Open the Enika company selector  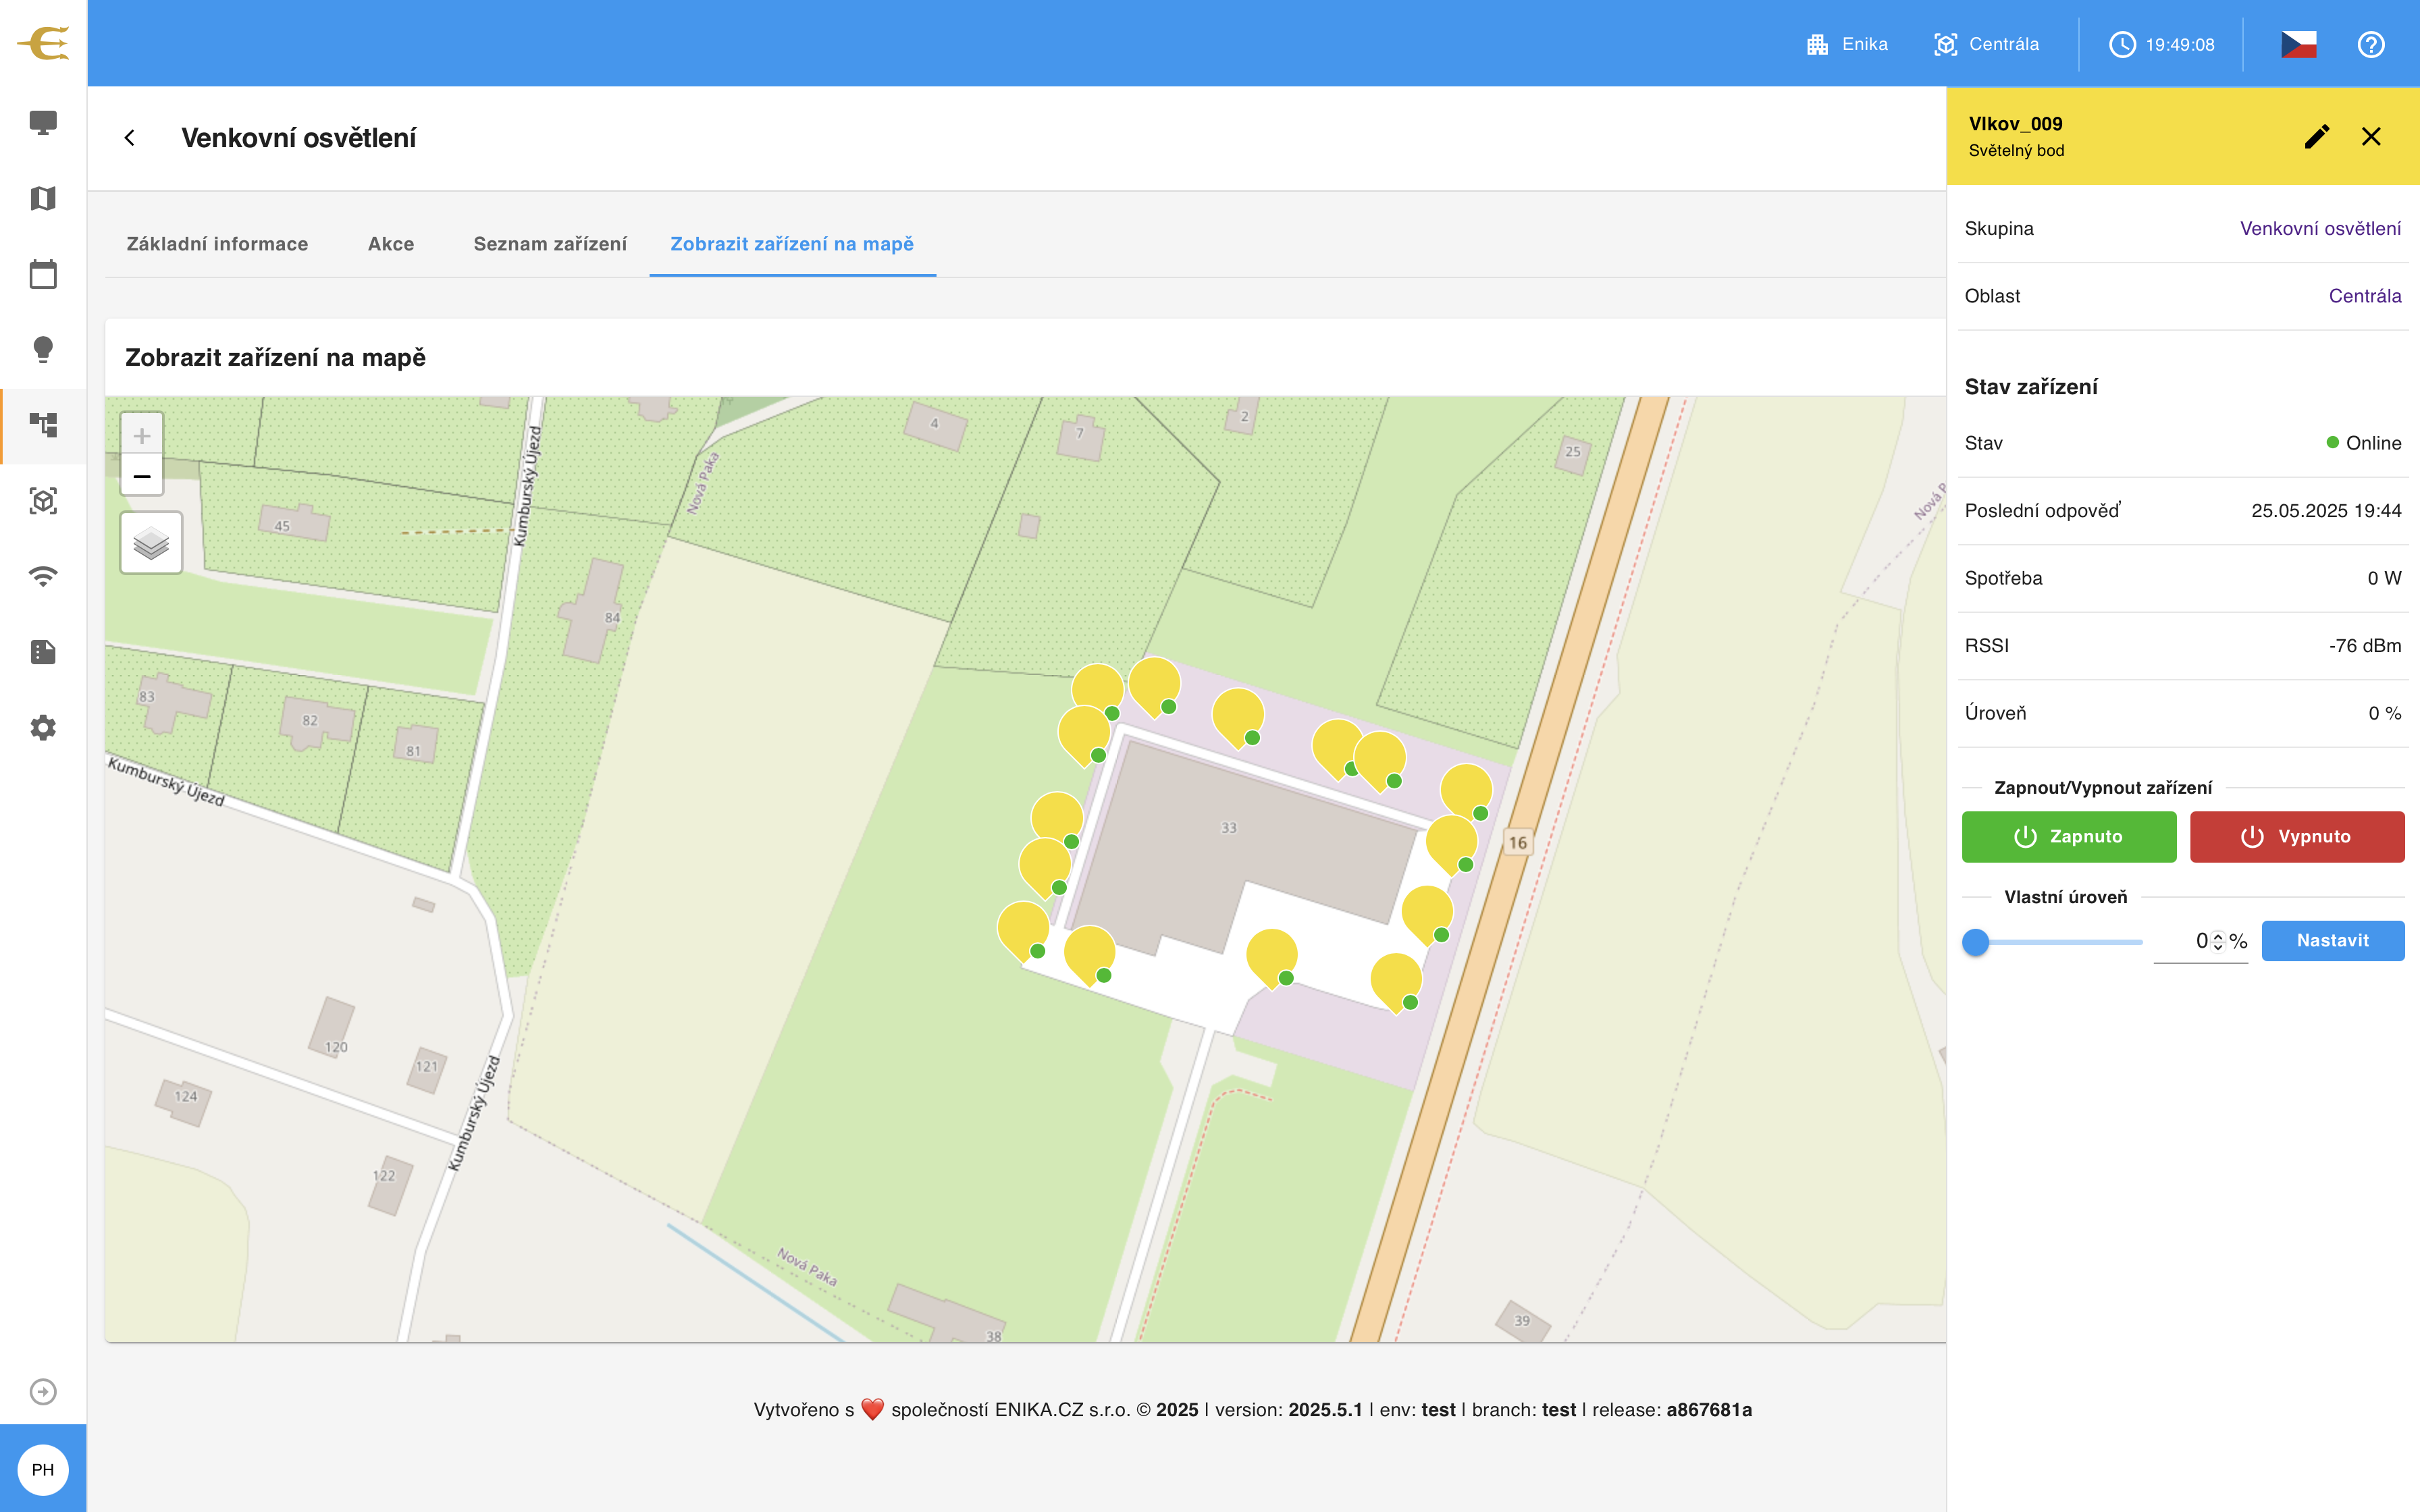(x=1847, y=44)
